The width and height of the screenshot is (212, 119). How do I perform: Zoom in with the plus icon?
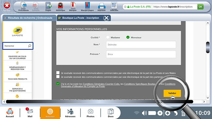(x=168, y=113)
